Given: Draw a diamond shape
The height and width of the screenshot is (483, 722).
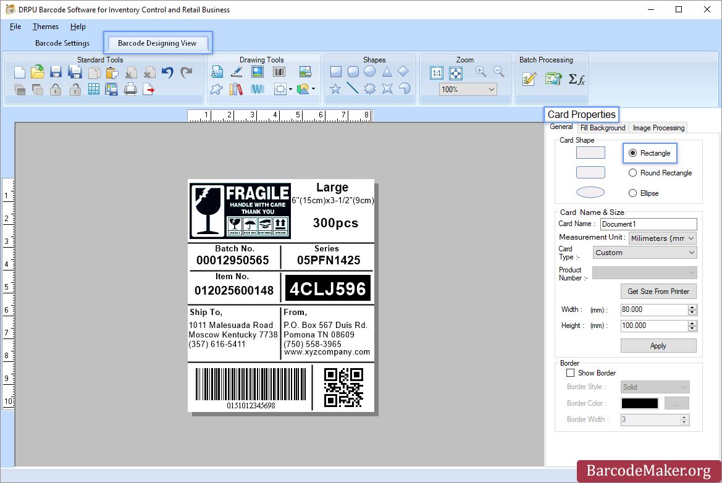Looking at the screenshot, I should [x=403, y=71].
